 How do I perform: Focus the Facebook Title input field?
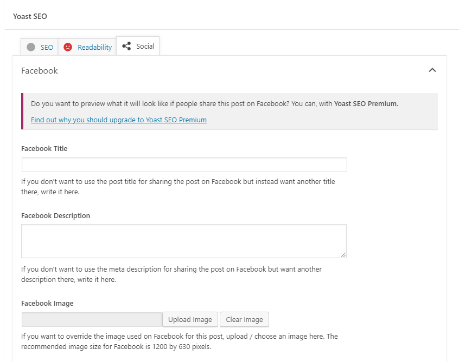click(184, 165)
